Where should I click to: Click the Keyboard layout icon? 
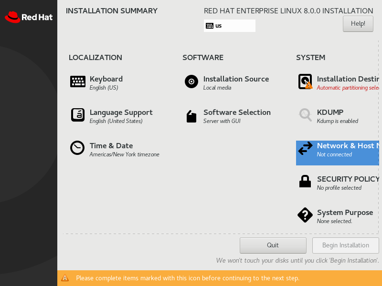click(x=78, y=82)
